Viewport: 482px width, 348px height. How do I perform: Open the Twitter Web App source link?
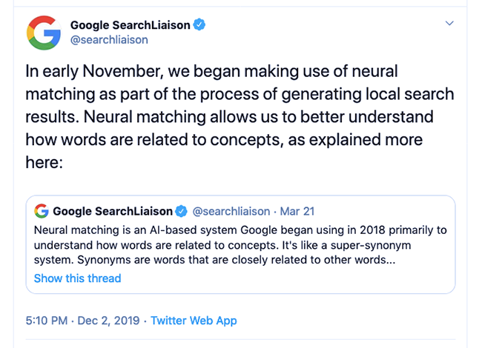point(194,321)
